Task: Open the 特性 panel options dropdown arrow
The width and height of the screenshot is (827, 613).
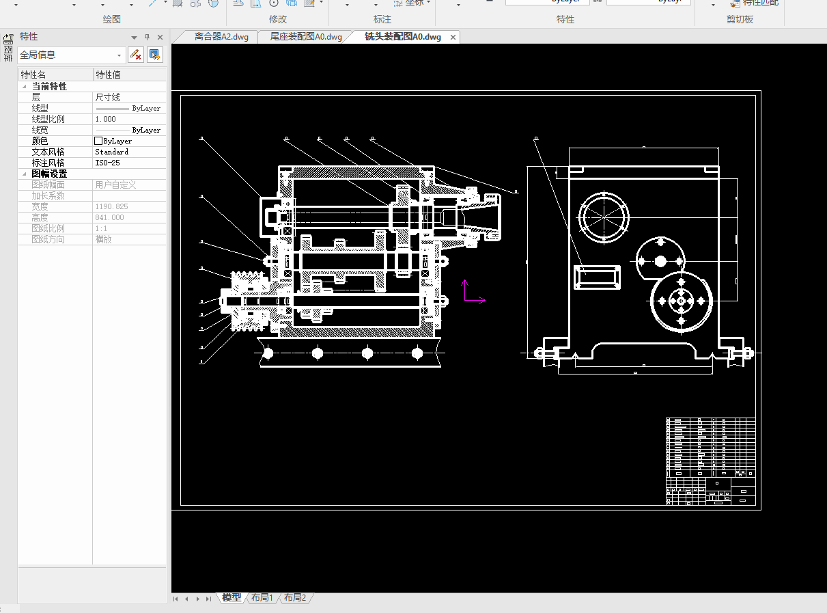Action: pyautogui.click(x=134, y=38)
